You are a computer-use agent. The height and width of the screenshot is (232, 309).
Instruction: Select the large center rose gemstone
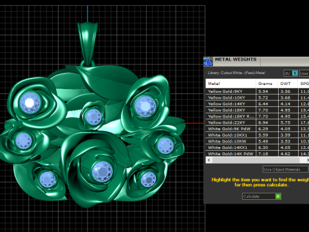[102, 171]
